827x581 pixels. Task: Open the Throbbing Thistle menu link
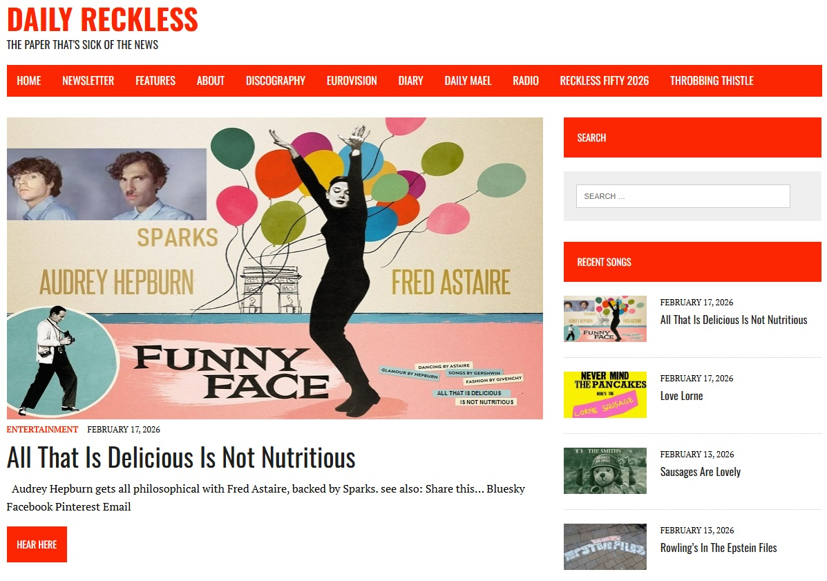pos(712,81)
